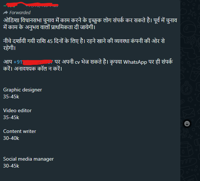200x181 pixels.
Task: Click the number 45 in the second paragraph
Action: click(50, 41)
